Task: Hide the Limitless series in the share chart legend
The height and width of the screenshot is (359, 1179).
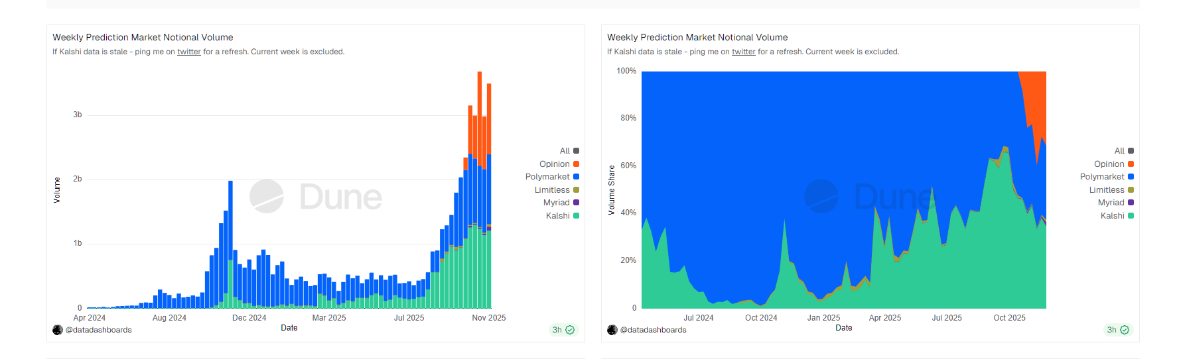Action: pyautogui.click(x=1106, y=190)
